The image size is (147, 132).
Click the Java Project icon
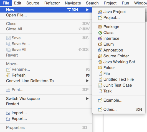click(x=100, y=12)
